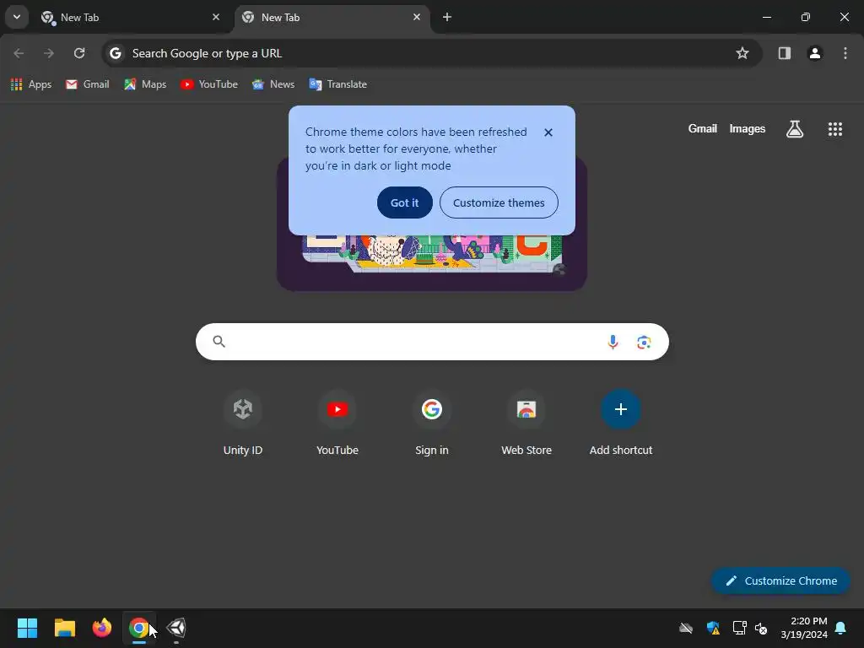
Task: Click the muted volume tray icon
Action: (761, 628)
